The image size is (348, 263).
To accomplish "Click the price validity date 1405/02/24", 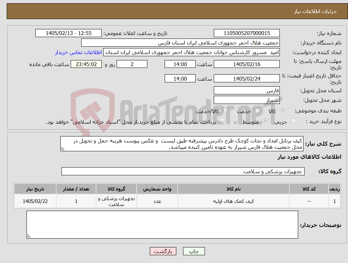I will [x=247, y=78].
